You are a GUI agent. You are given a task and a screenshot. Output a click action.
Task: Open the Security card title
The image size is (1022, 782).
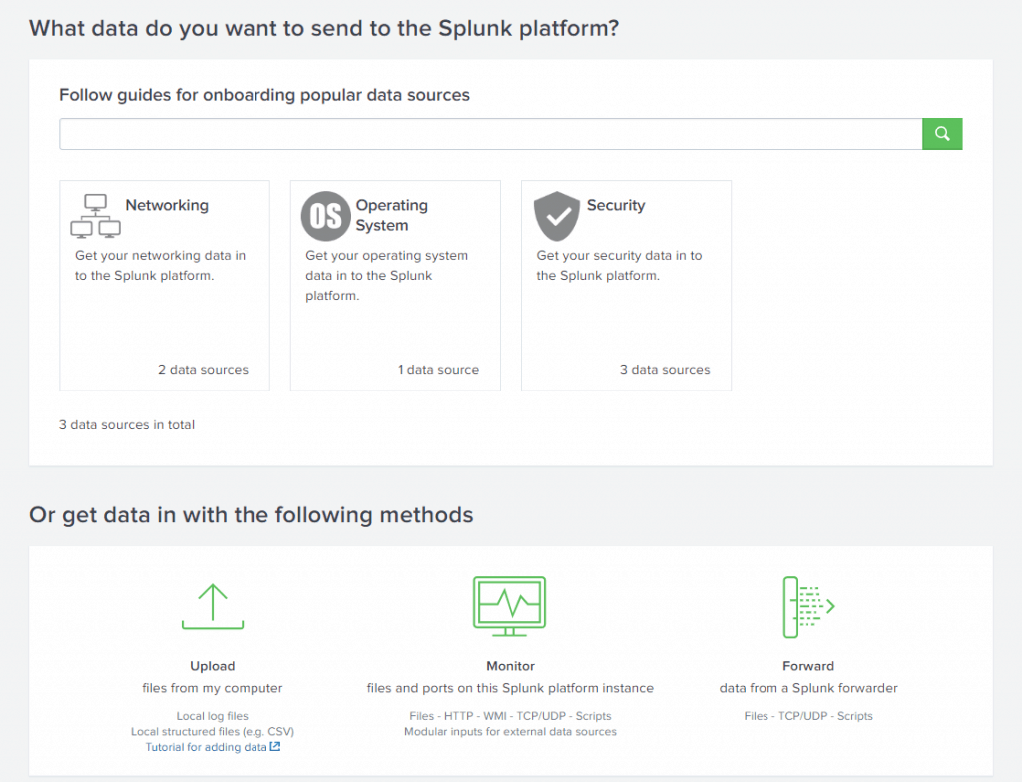tap(616, 205)
